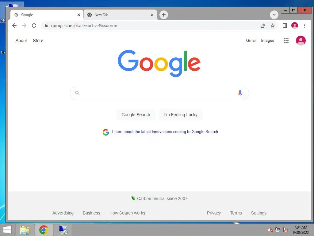Image resolution: width=314 pixels, height=236 pixels.
Task: Open Terms footer link
Action: 236,213
